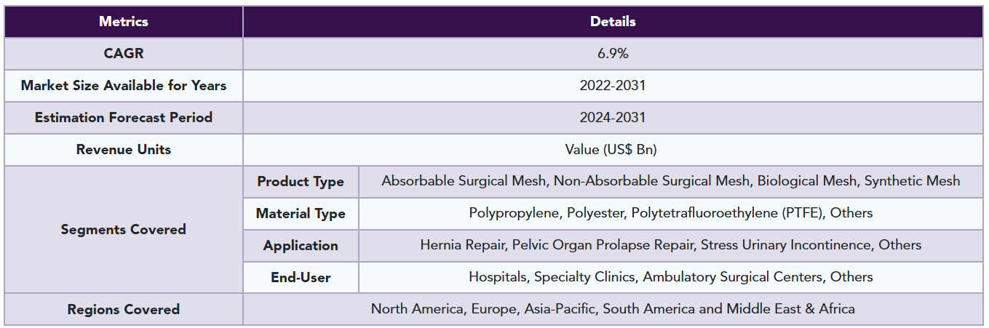Click the Product Type sub-label
The width and height of the screenshot is (989, 328).
[x=301, y=182]
